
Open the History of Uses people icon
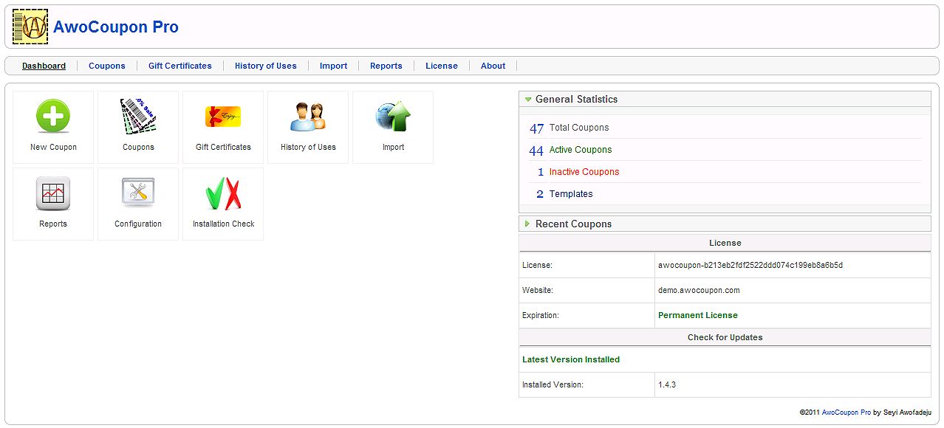pos(308,117)
